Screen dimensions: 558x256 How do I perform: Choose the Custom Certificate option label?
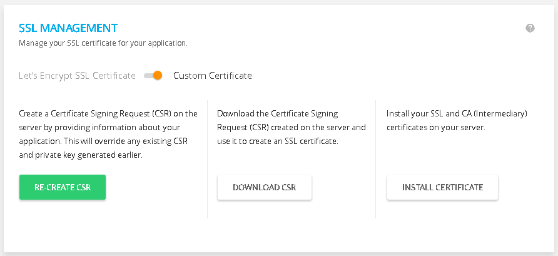point(213,76)
